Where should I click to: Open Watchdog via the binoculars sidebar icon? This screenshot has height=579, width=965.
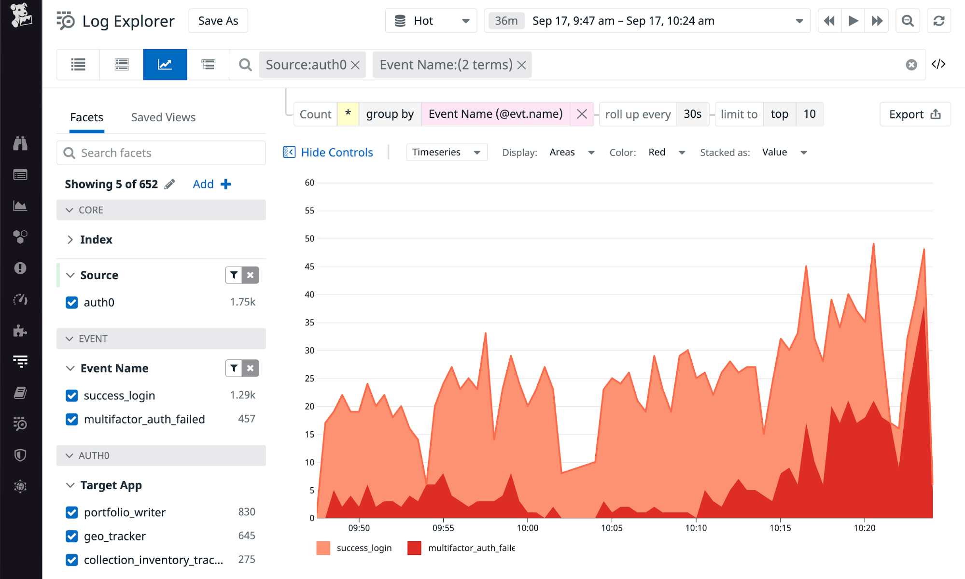tap(20, 143)
